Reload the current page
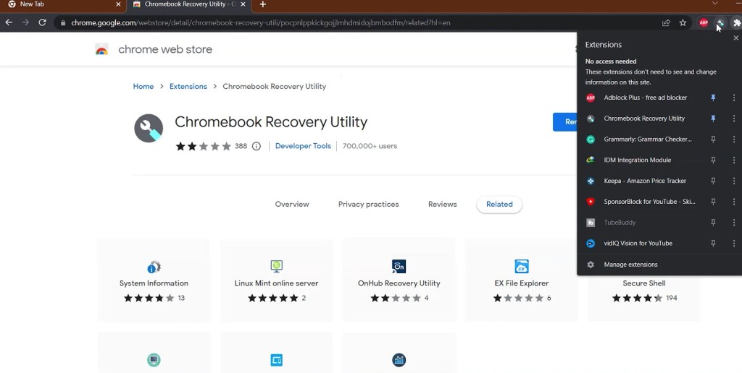The image size is (742, 373). coord(42,22)
